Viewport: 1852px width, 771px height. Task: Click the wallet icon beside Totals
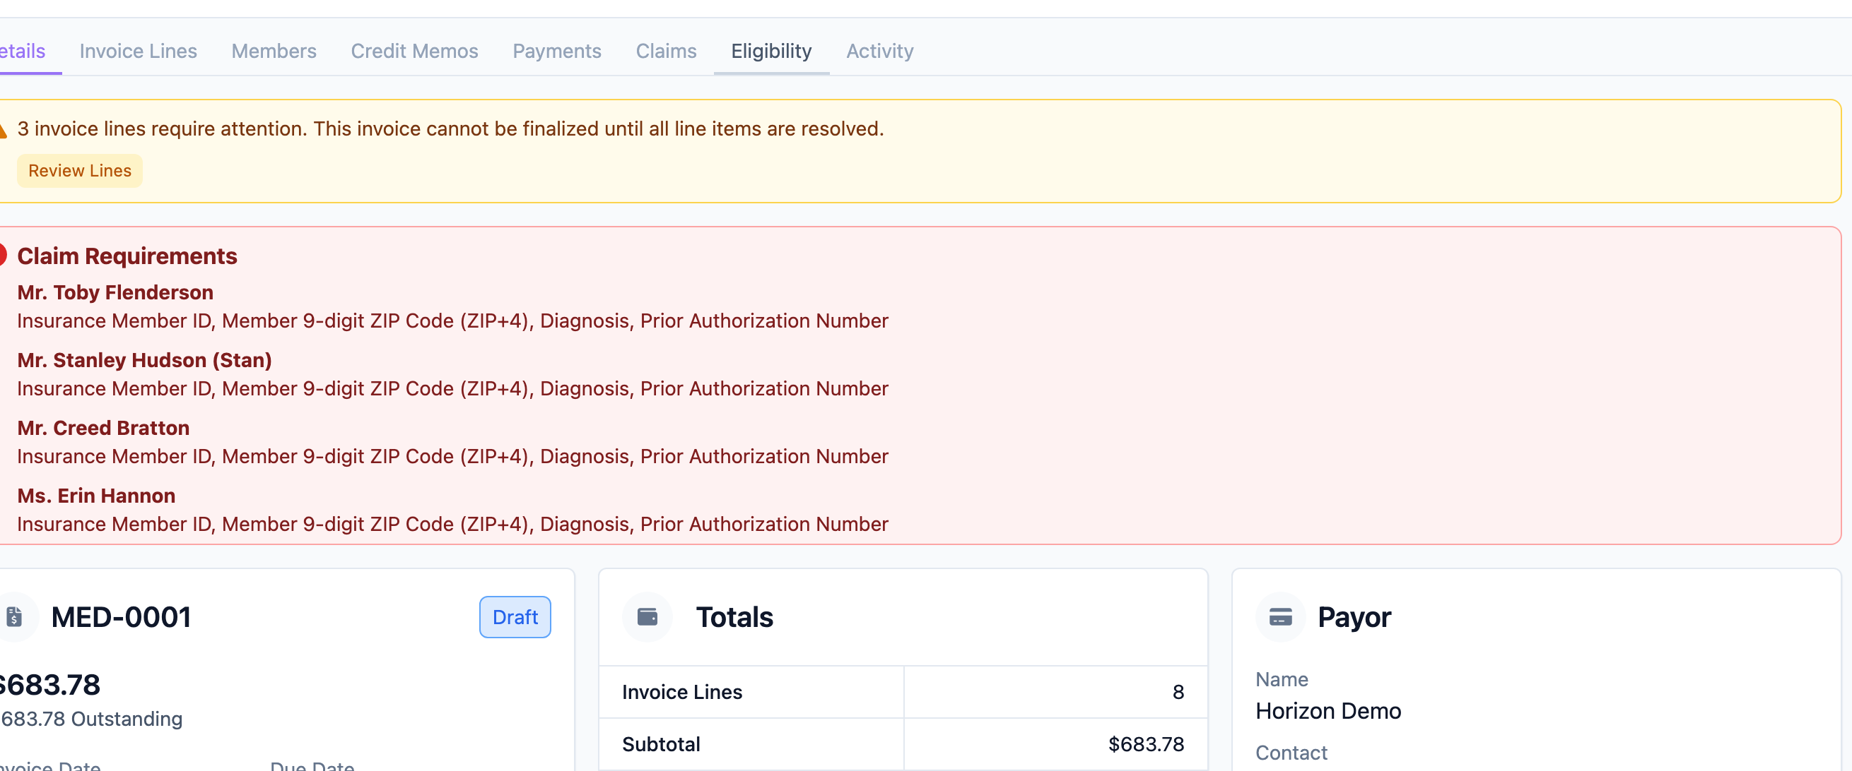(x=647, y=616)
